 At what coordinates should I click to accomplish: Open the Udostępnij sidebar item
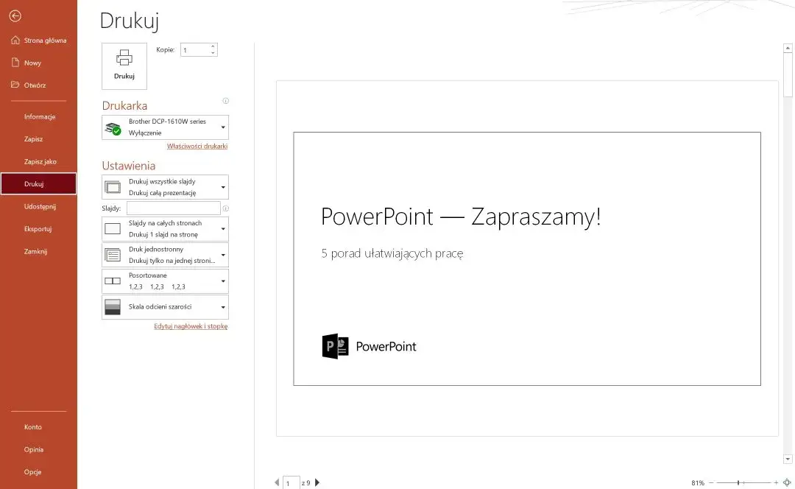(x=39, y=206)
